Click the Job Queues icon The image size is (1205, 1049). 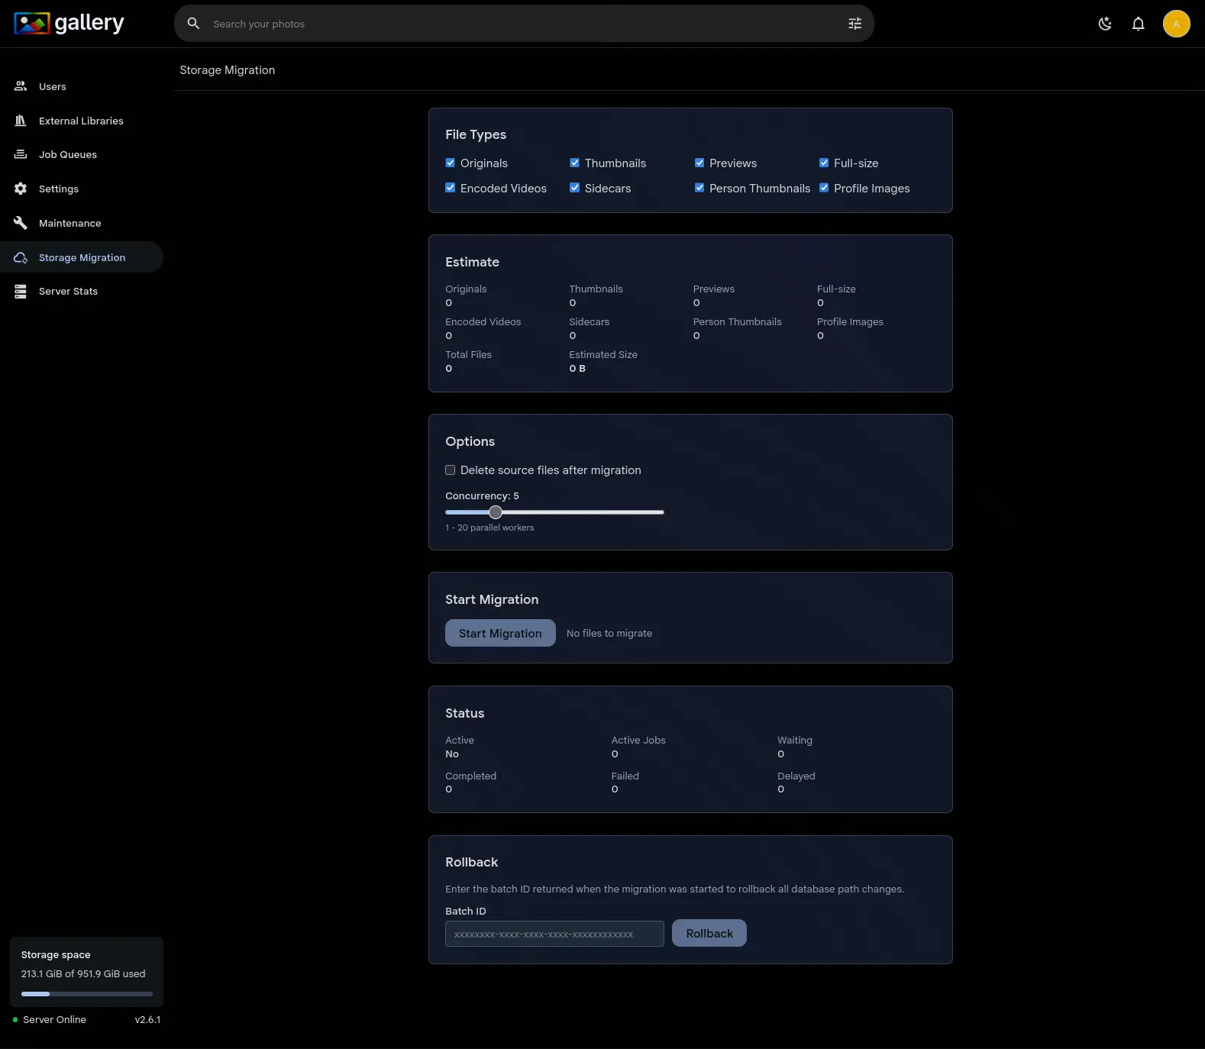21,154
